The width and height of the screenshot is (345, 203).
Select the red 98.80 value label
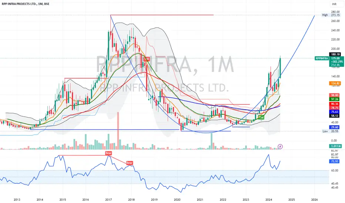click(334, 95)
